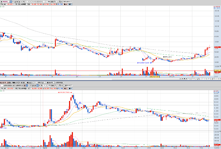The width and height of the screenshot is (221, 149).
Task: Click the blue 매도 sell button above the top chart
Action: [70, 4]
